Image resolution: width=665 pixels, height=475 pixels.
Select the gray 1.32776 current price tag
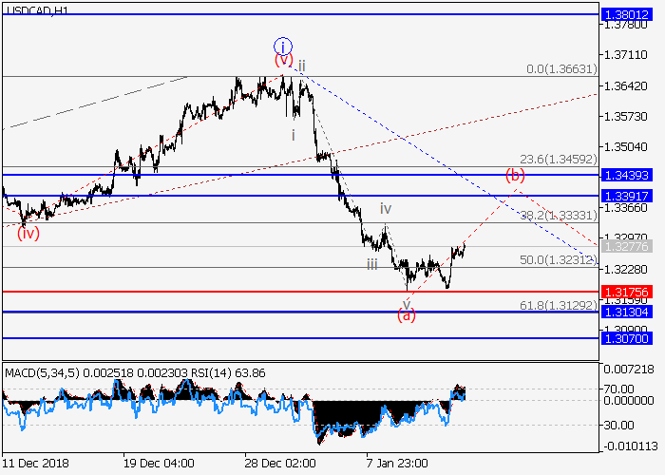tap(627, 246)
